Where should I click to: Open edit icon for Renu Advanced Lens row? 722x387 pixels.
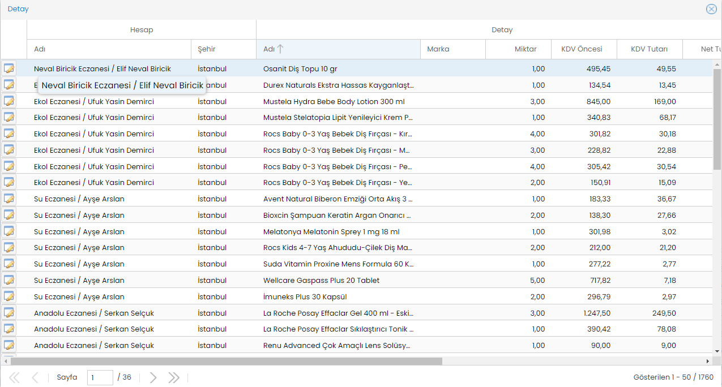9,345
